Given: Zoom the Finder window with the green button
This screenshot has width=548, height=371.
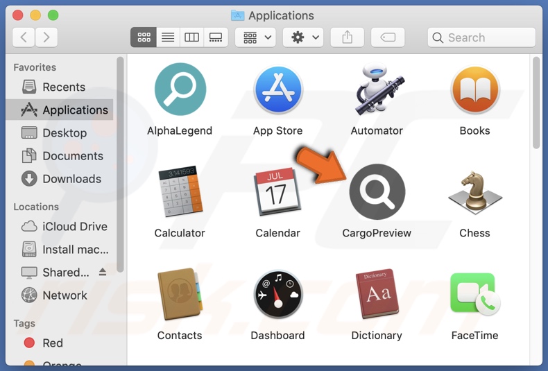Looking at the screenshot, I should pyautogui.click(x=53, y=15).
